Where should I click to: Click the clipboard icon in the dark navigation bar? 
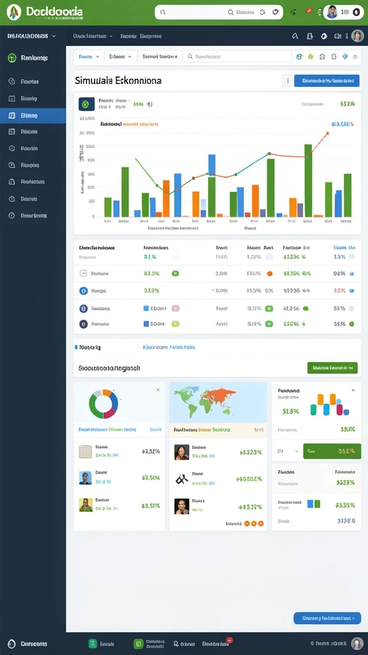(310, 36)
